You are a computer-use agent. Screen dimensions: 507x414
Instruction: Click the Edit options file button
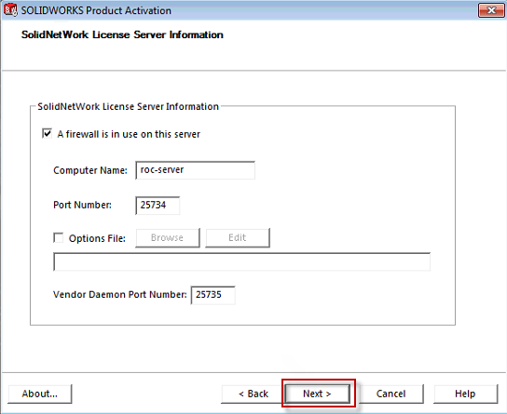point(238,238)
